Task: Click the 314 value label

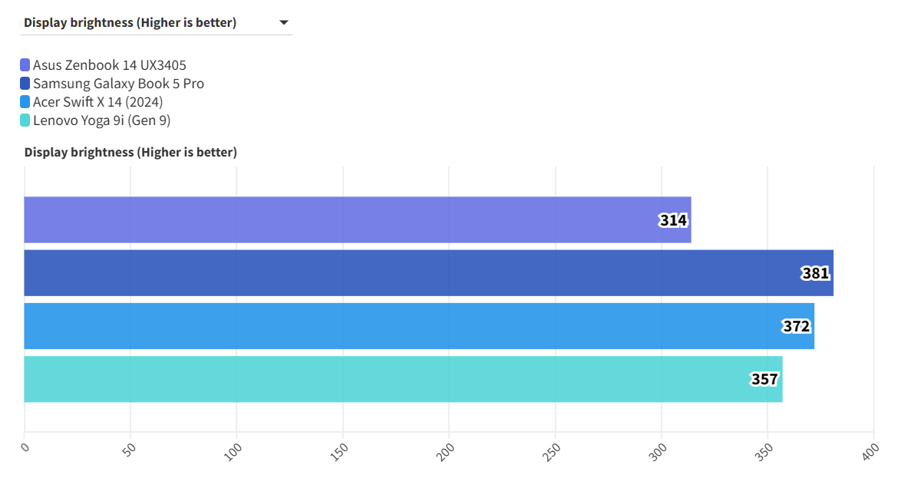Action: (673, 221)
